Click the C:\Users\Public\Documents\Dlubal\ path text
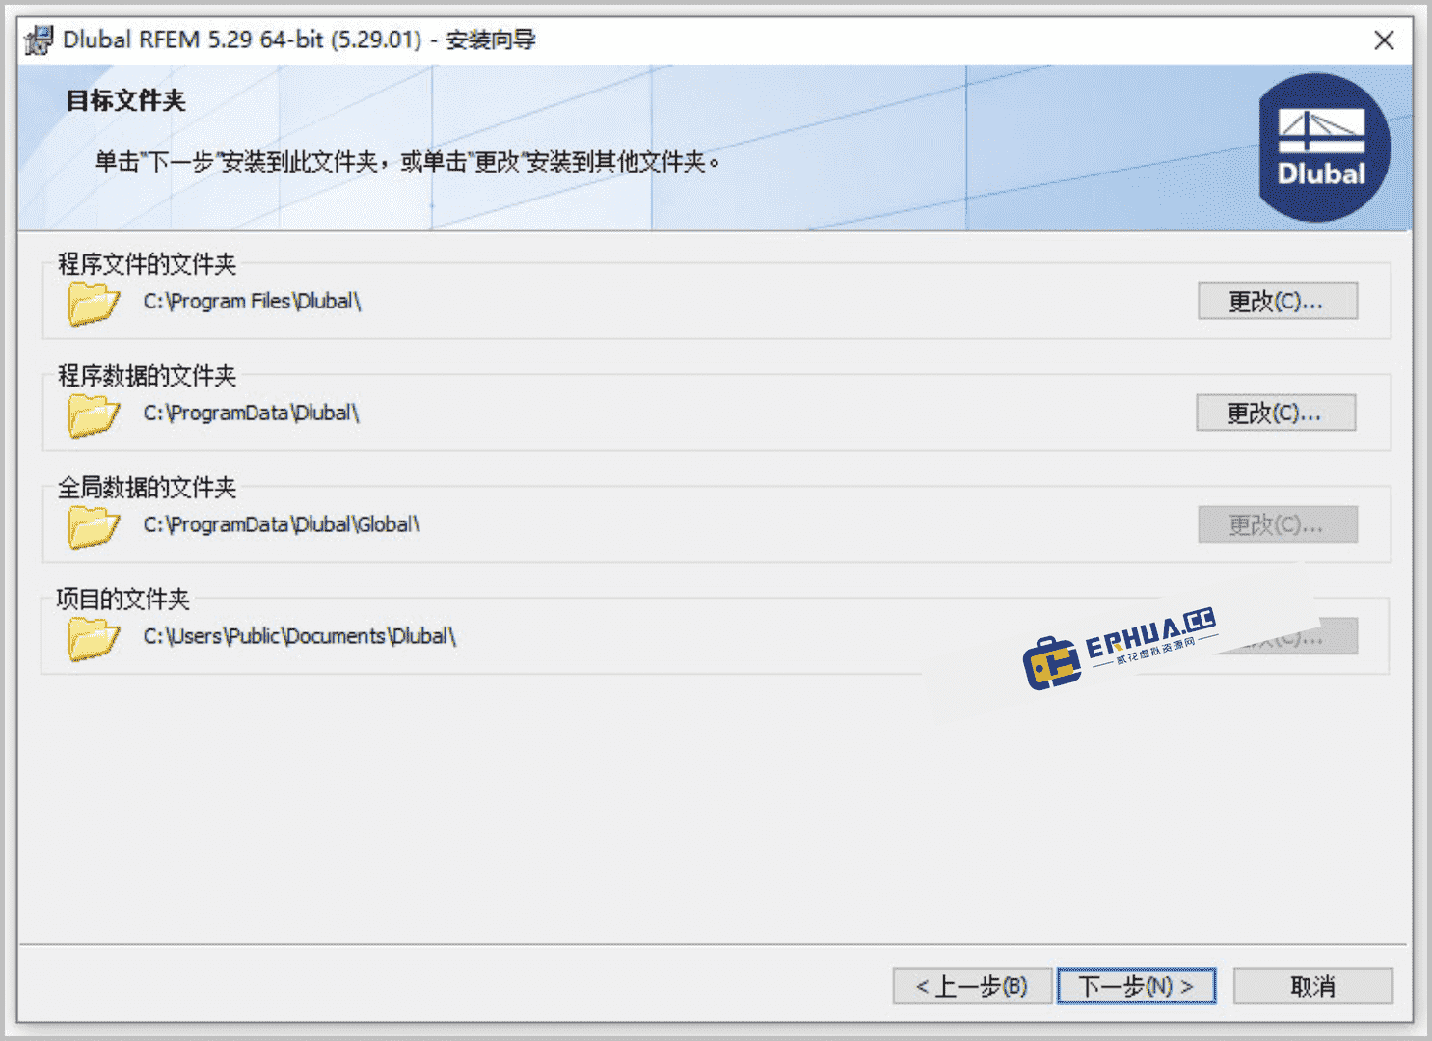This screenshot has width=1432, height=1041. [299, 636]
